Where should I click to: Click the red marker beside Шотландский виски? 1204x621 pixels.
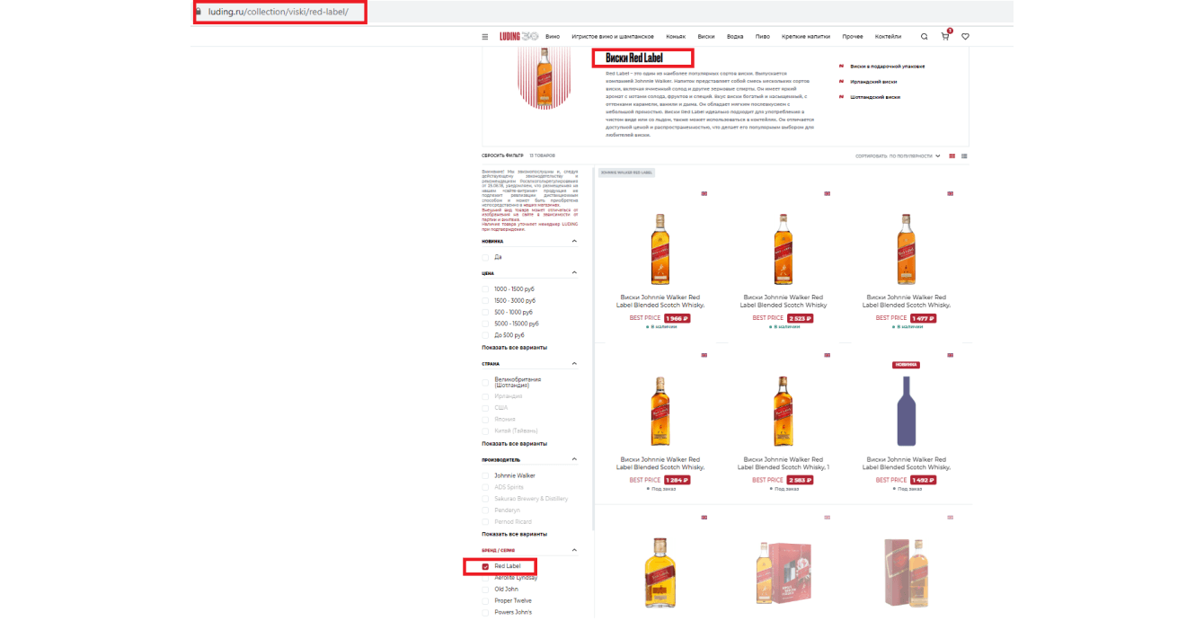(841, 97)
